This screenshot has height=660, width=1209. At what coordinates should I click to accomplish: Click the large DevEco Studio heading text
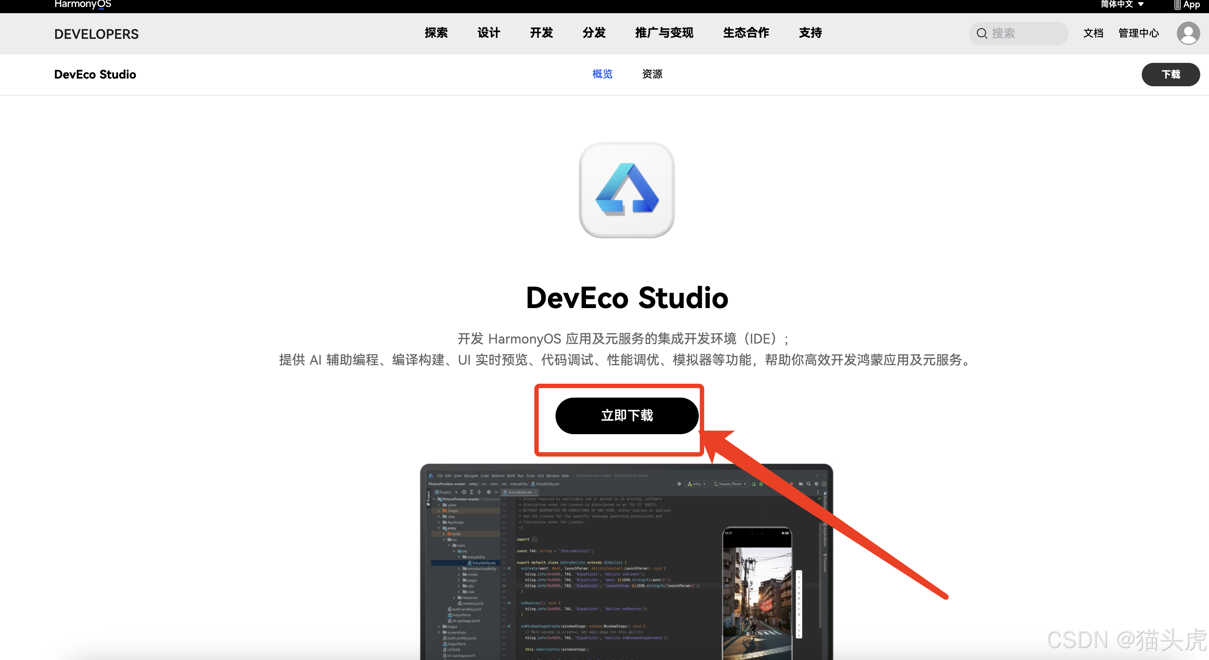tap(626, 297)
